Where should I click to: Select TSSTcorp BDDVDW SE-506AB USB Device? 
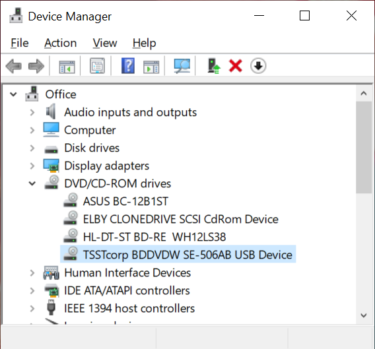click(x=187, y=255)
